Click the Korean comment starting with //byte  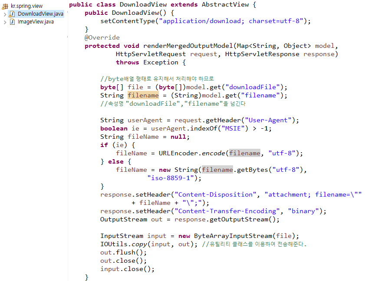pos(157,79)
